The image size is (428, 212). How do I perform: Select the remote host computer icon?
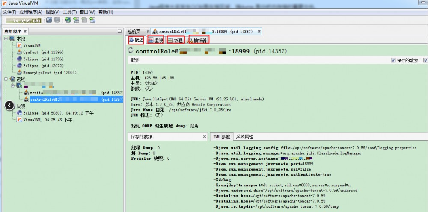pyautogui.click(x=19, y=86)
